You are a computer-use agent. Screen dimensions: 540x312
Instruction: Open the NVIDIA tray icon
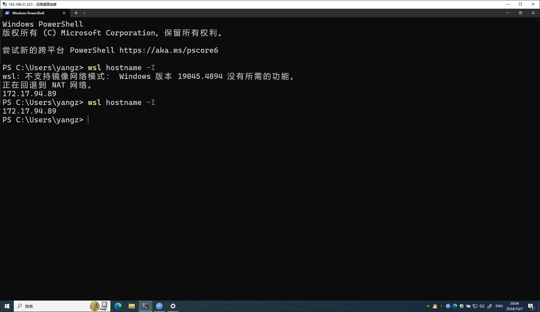coord(428,306)
